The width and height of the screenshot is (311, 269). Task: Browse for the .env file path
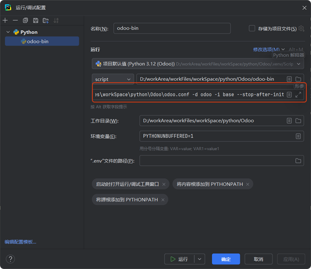[298, 161]
